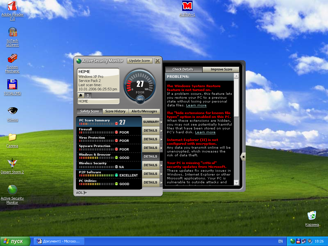Screen dimensions: 328x246
Task: Click the AOL logo at panel bottom
Action: point(81,193)
